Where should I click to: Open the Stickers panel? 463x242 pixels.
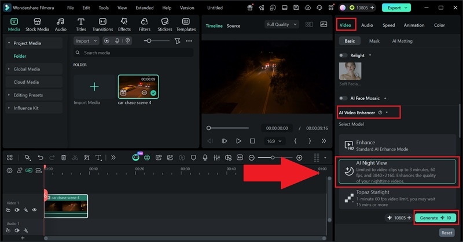click(x=164, y=24)
